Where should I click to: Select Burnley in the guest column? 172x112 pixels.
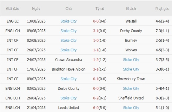[x=131, y=41]
